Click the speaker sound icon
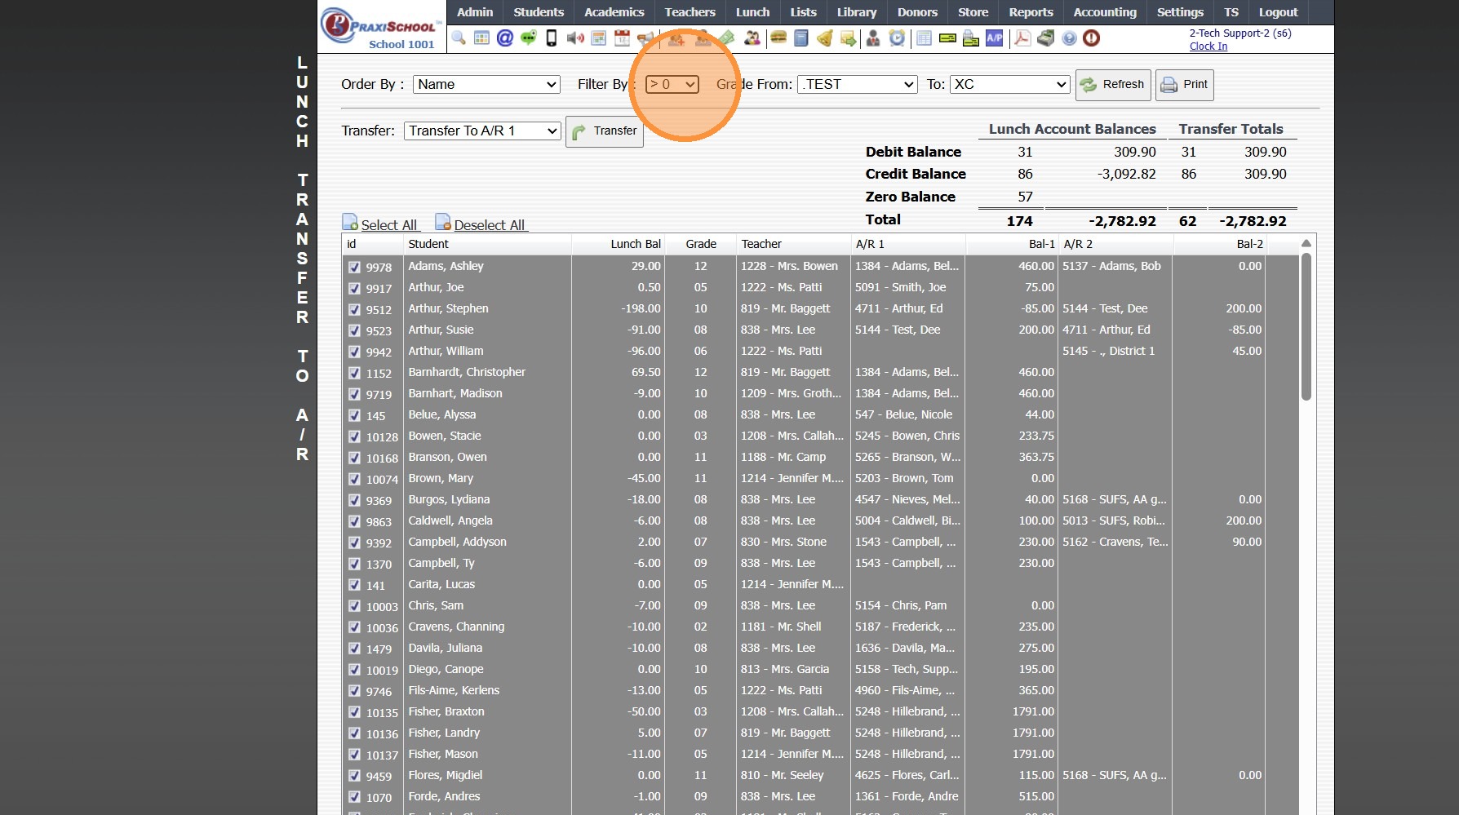This screenshot has height=815, width=1459. tap(575, 38)
